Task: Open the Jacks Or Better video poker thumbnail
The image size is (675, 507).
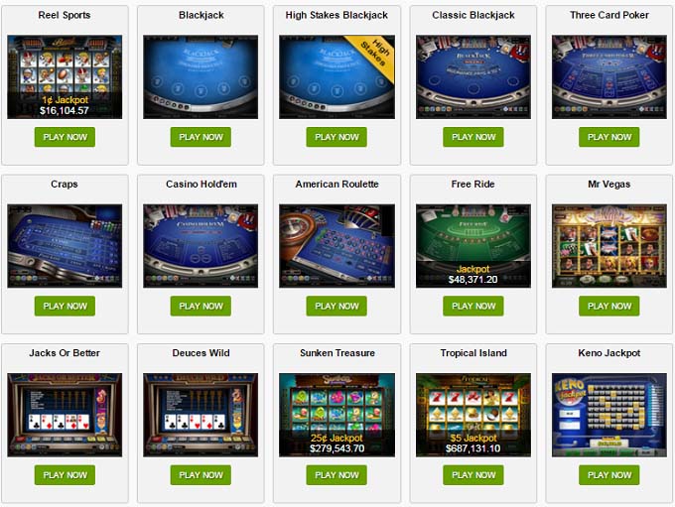Action: pyautogui.click(x=65, y=416)
